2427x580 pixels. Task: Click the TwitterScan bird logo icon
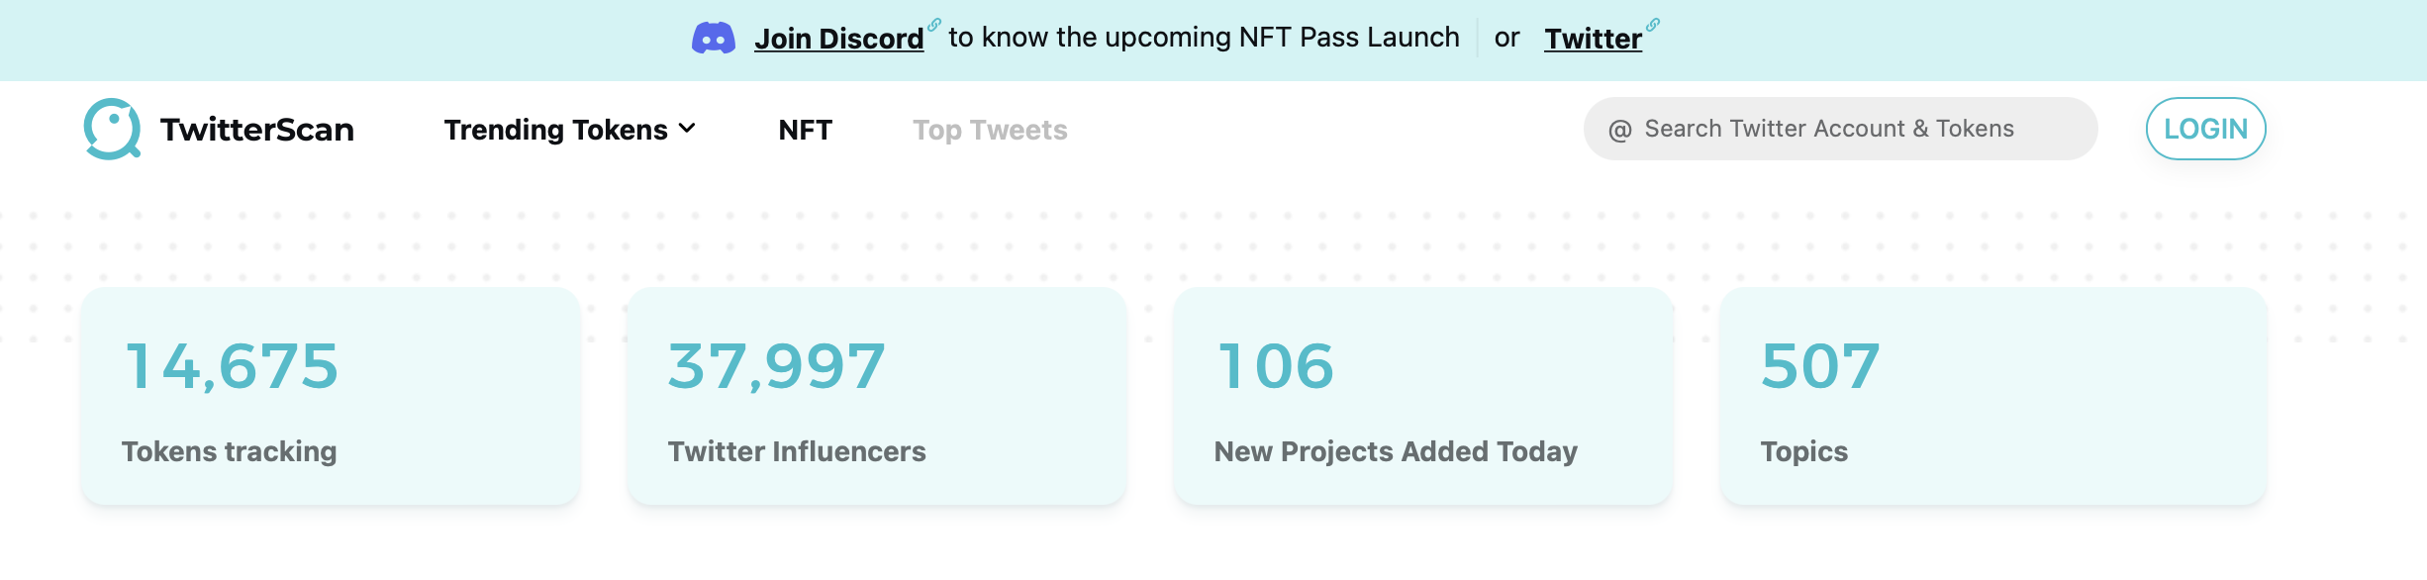pos(112,129)
